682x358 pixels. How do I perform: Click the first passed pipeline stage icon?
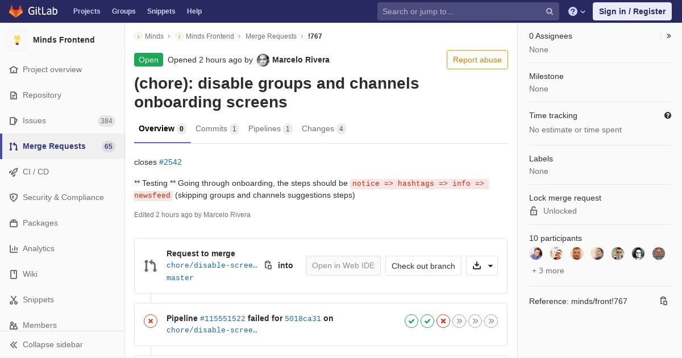point(411,321)
